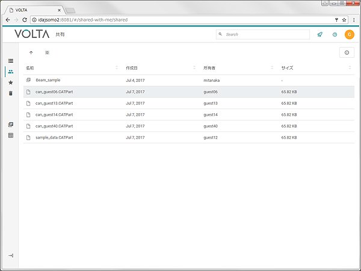Open sample_data.CATPart file

pos(54,137)
